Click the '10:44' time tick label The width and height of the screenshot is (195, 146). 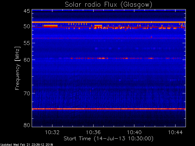(x=175, y=132)
